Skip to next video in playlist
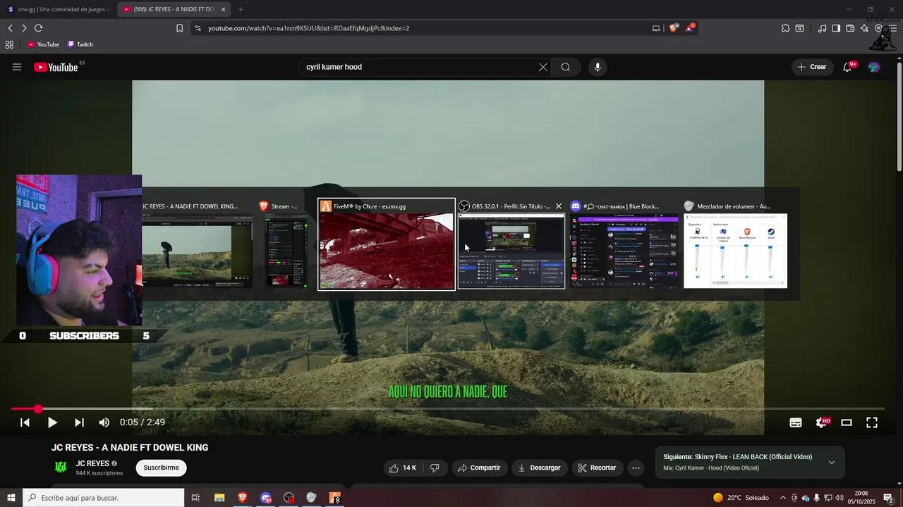 point(79,423)
